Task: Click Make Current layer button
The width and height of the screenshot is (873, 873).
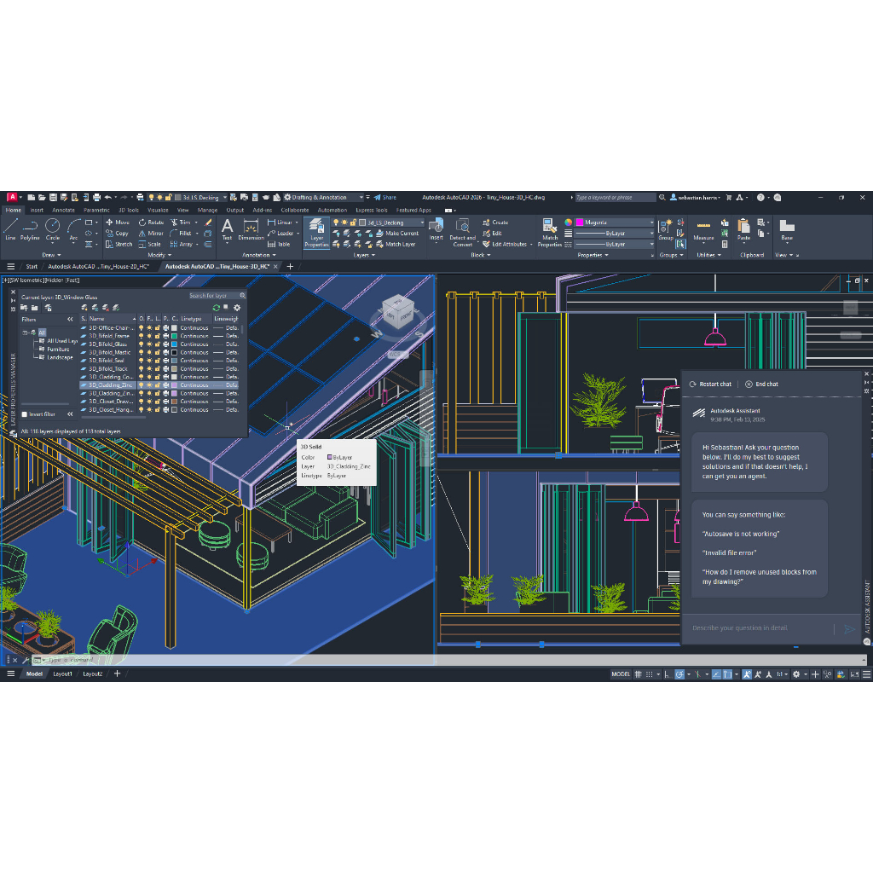Action: tap(397, 234)
